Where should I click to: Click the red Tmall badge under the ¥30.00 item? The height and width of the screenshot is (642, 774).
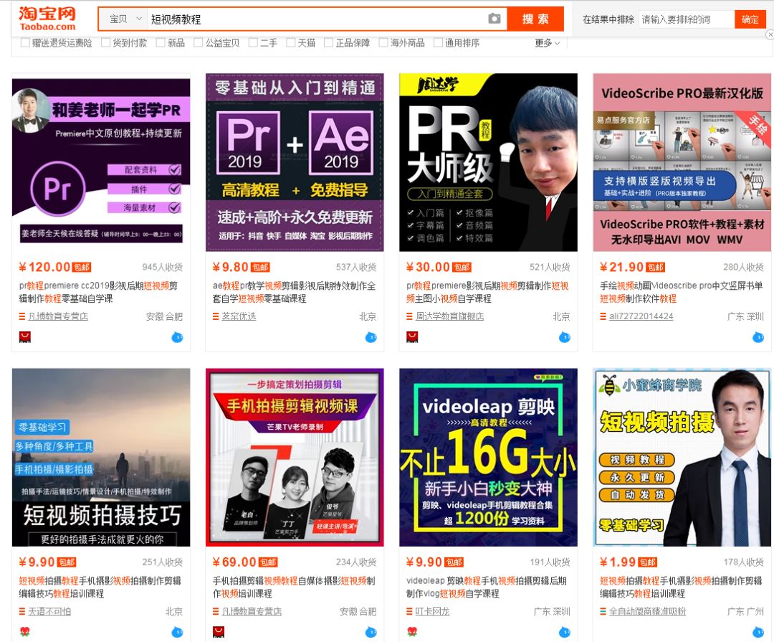point(411,337)
